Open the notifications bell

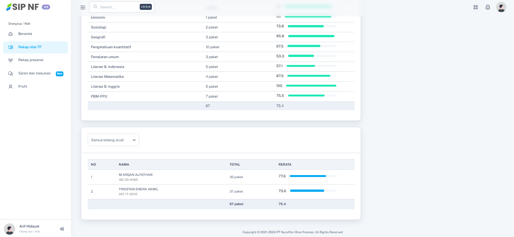click(488, 7)
